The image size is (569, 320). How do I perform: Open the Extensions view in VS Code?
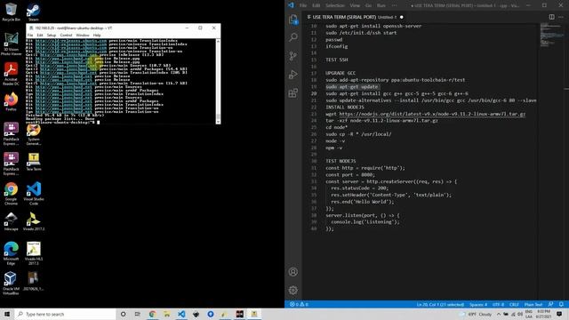(293, 92)
